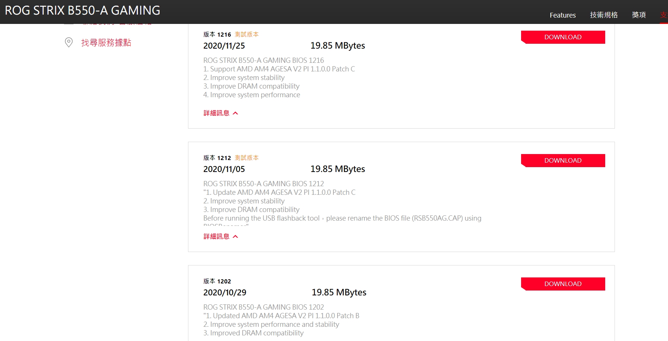Click the USB flashback tool note text
Viewport: 668px width, 341px height.
tap(342, 218)
